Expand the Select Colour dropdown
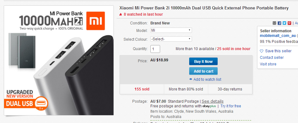The image size is (298, 123). click(171, 39)
